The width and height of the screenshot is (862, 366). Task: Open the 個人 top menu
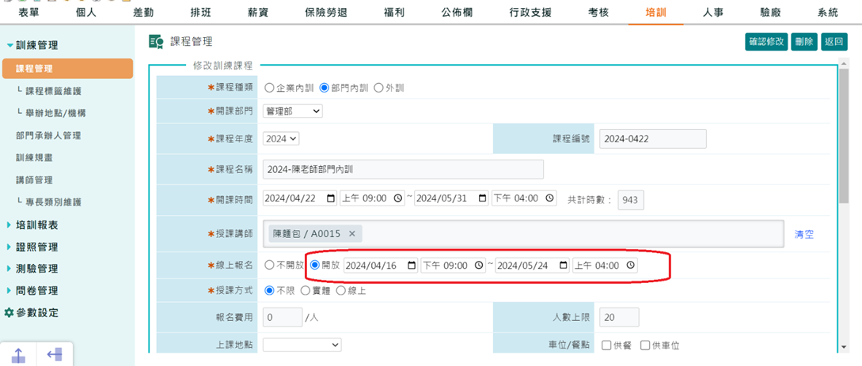(x=86, y=12)
